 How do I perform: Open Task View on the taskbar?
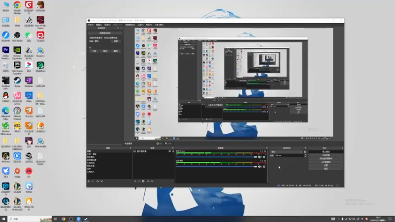[55, 219]
